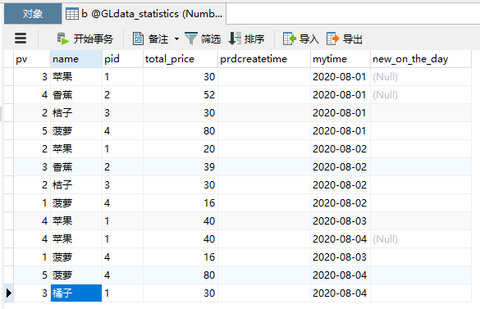Expand the 备注 dropdown arrow
The height and width of the screenshot is (309, 480).
click(176, 39)
